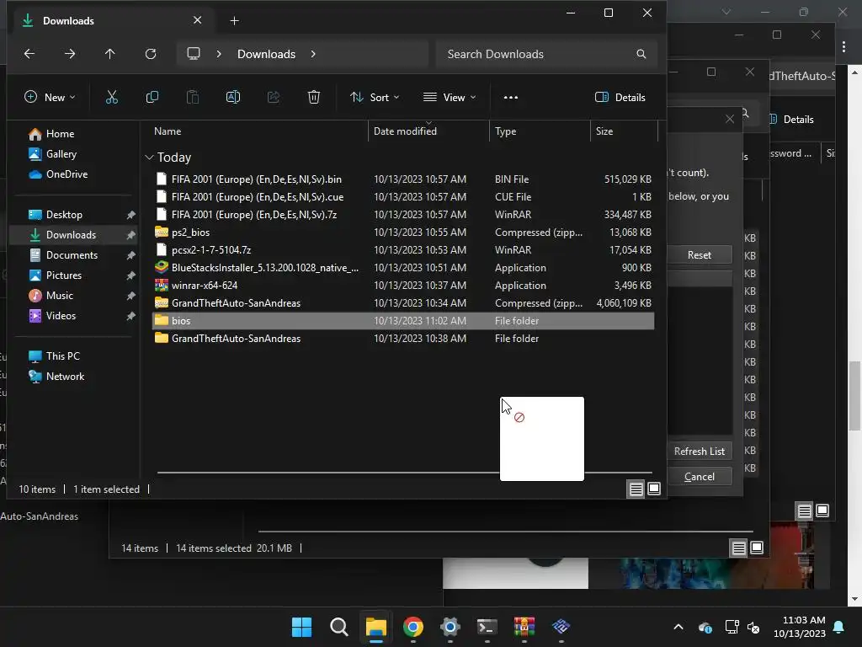The width and height of the screenshot is (862, 647).
Task: Collapse the Today group
Action: 149,158
